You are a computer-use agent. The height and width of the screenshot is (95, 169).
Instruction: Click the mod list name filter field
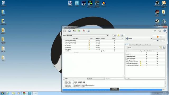coord(115,79)
